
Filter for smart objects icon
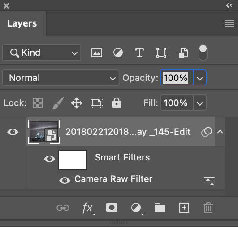click(183, 53)
